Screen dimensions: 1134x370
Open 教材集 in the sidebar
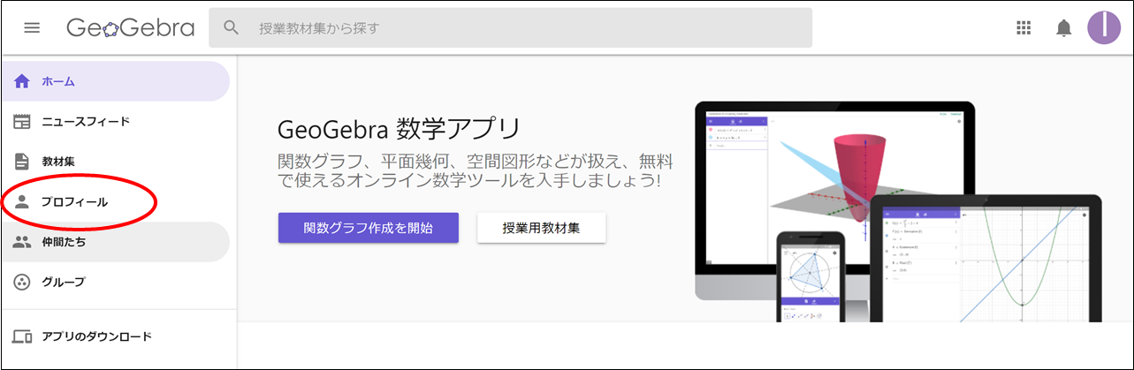[x=115, y=162]
